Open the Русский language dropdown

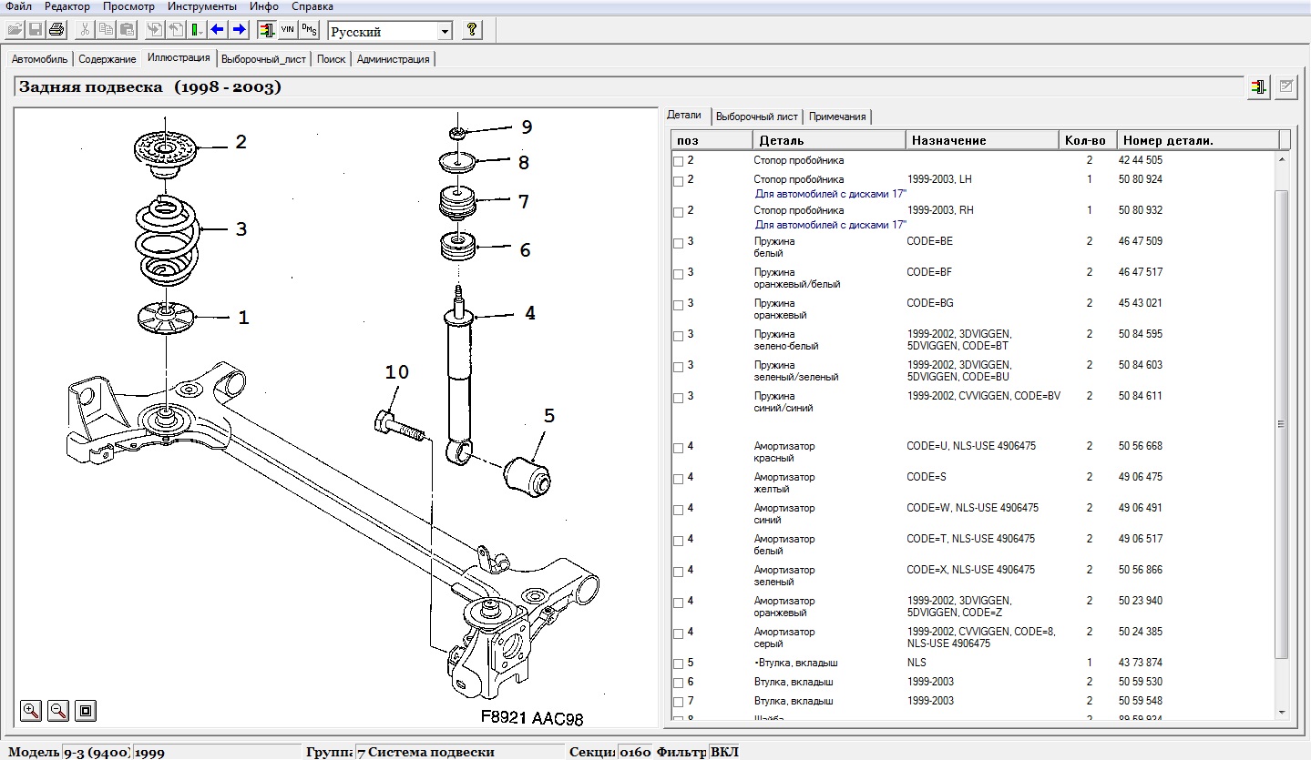[x=445, y=32]
